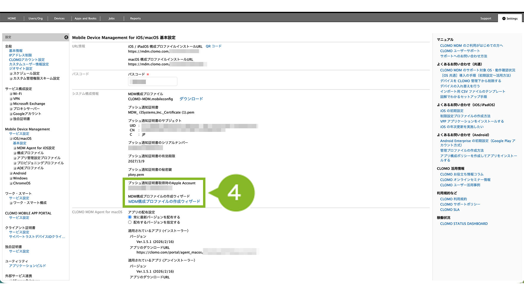Open サイバートラストデバイスIDクライ… link
The image size is (524, 295).
pyautogui.click(x=37, y=237)
